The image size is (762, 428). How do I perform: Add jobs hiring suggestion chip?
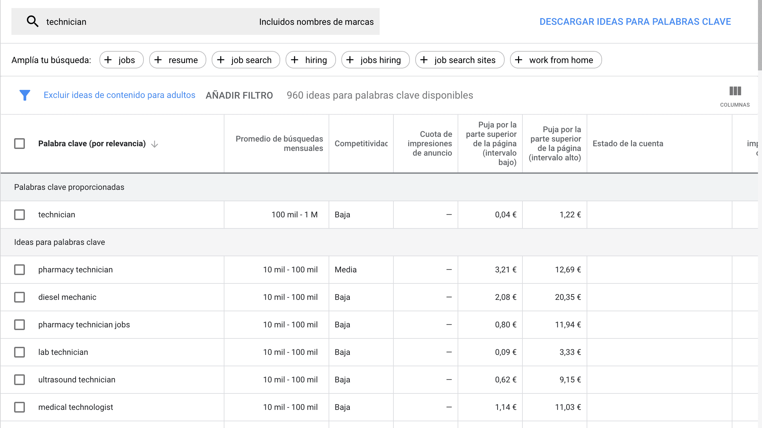coord(375,60)
